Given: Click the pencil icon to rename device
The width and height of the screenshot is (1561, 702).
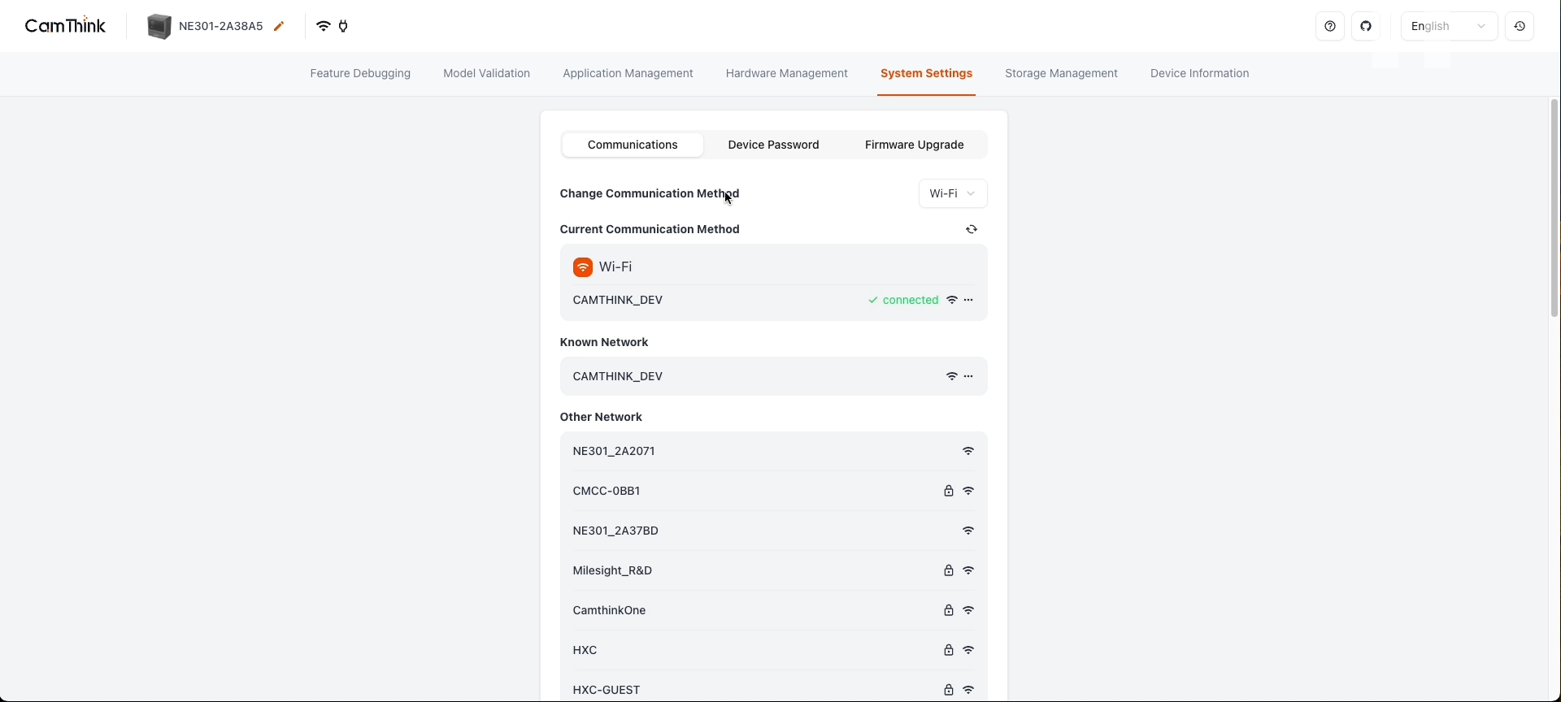Looking at the screenshot, I should [279, 26].
